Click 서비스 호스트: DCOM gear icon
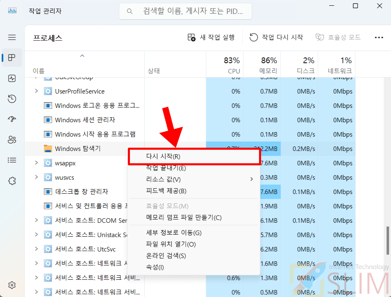The width and height of the screenshot is (391, 297). 48,220
